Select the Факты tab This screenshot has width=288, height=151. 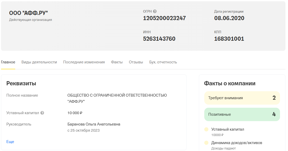tap(117, 62)
